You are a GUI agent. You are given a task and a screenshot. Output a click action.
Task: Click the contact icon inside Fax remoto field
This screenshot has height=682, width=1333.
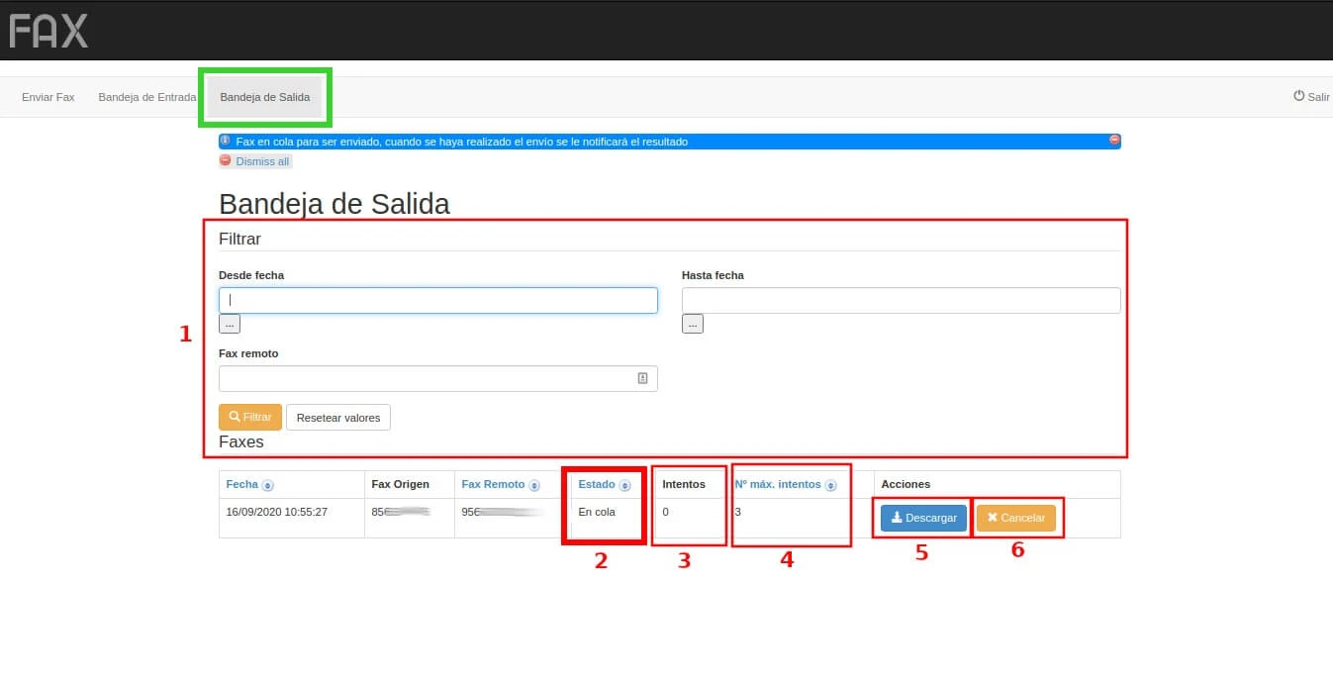tap(642, 378)
